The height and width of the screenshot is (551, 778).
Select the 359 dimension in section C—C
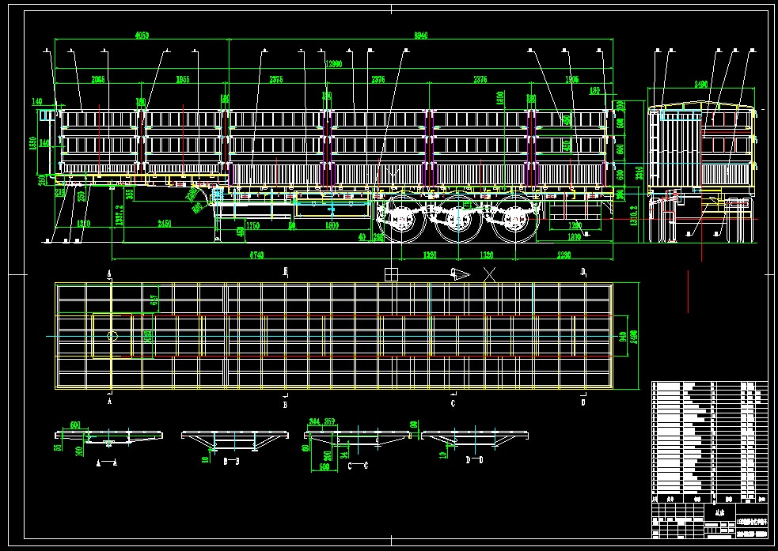click(329, 421)
